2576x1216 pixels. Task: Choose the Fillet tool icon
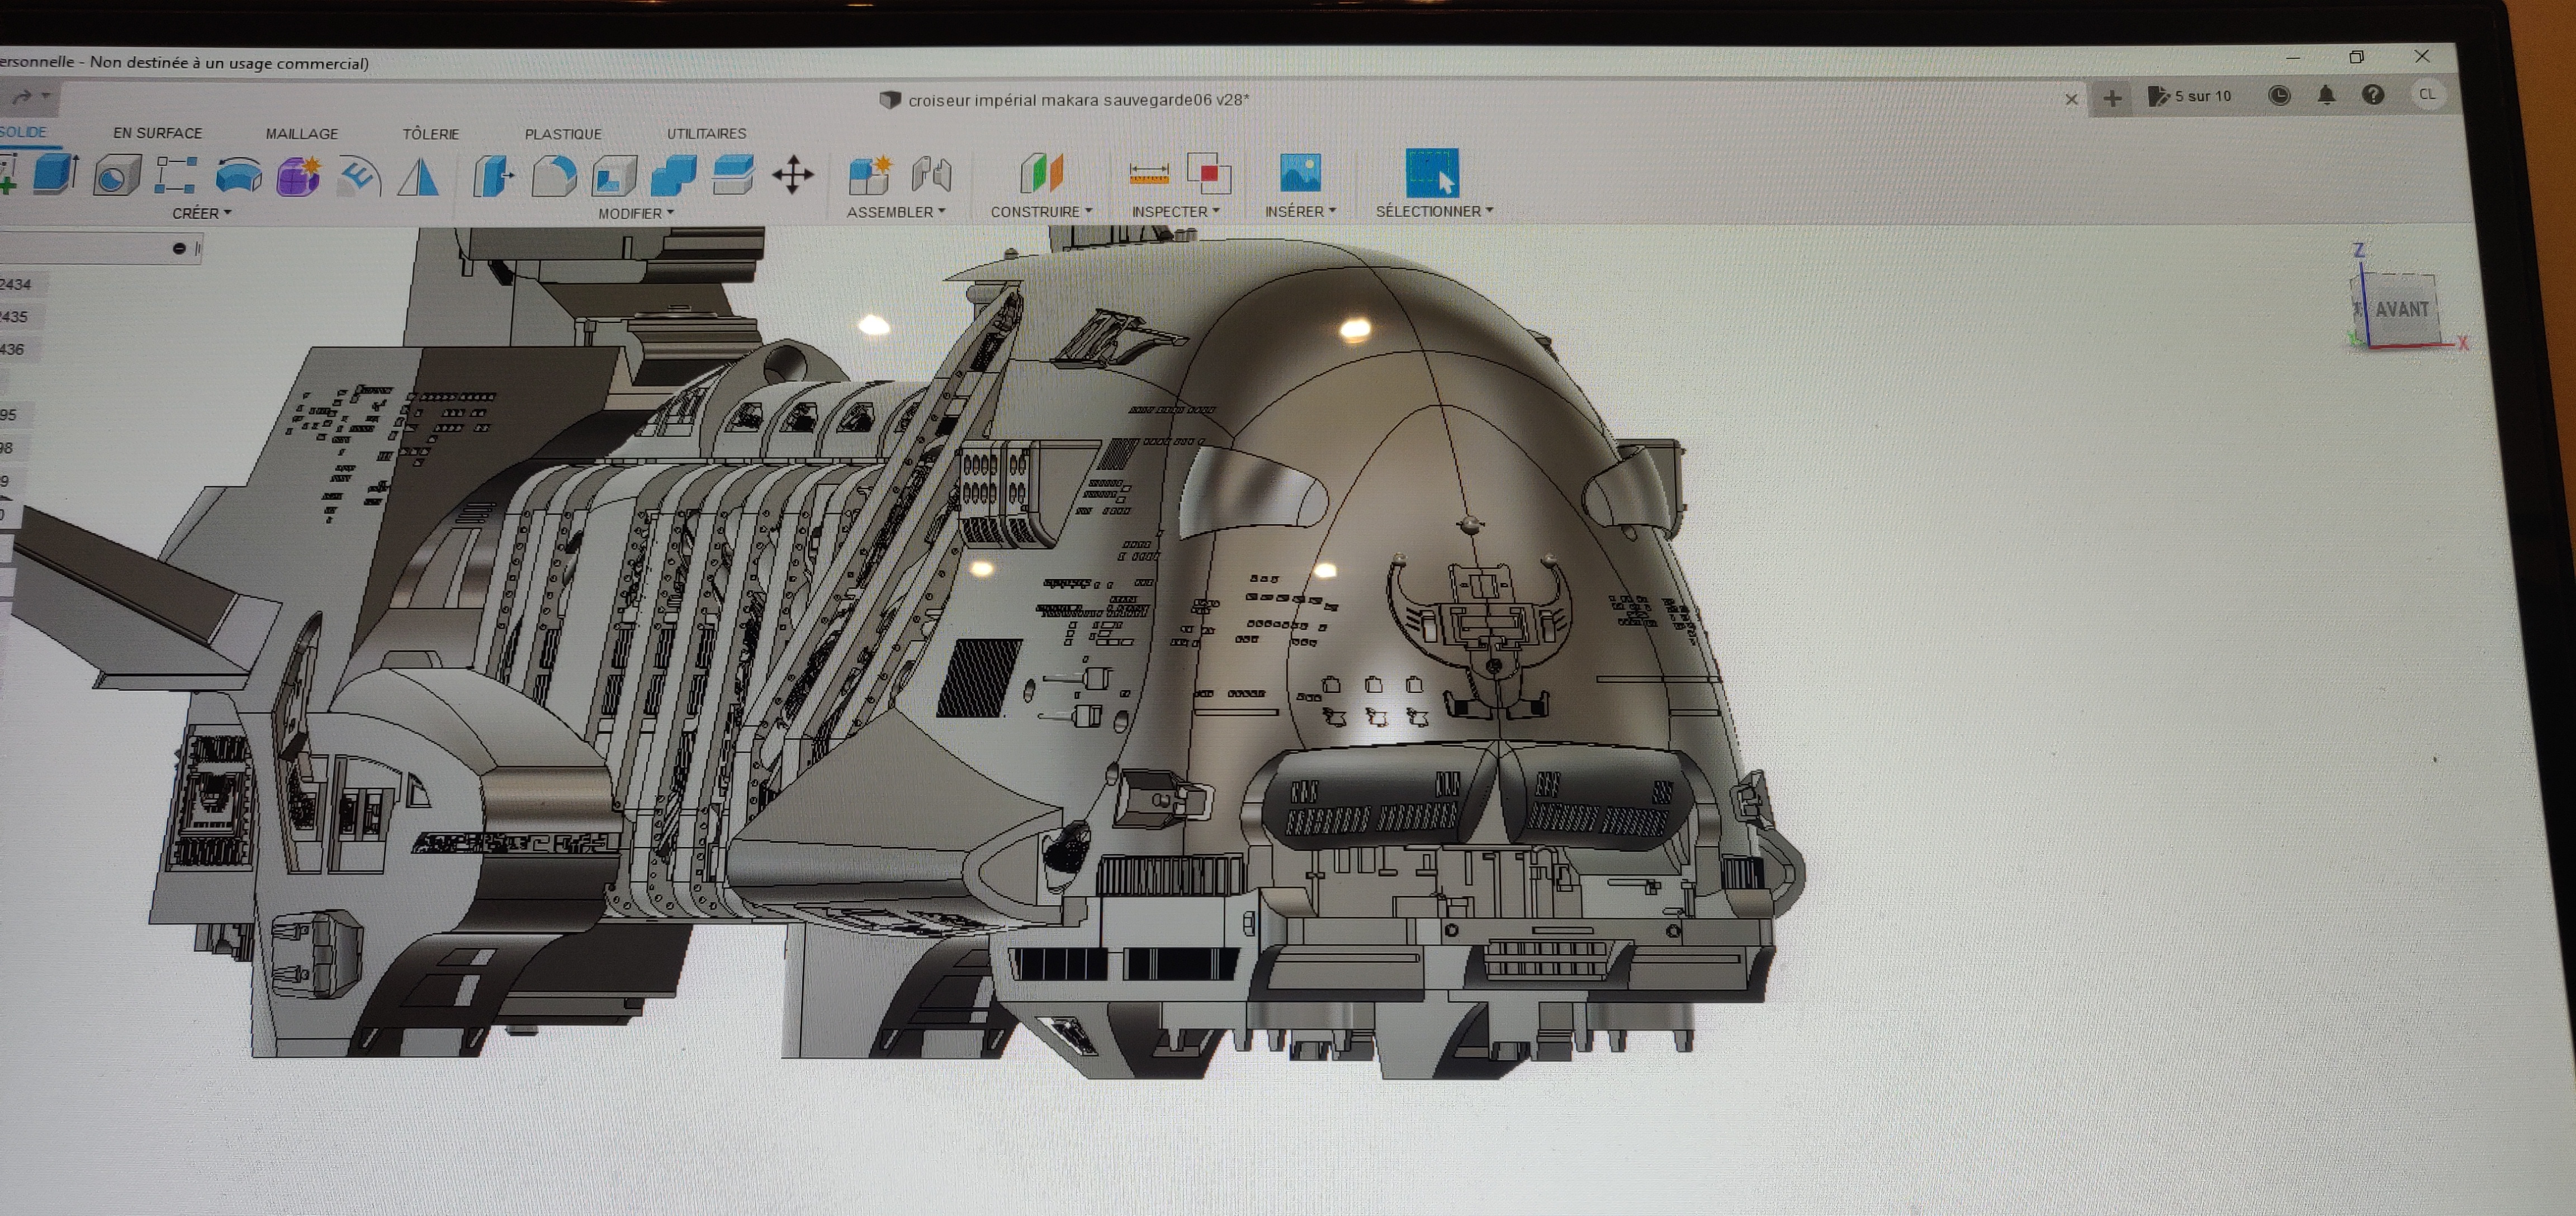coord(554,176)
